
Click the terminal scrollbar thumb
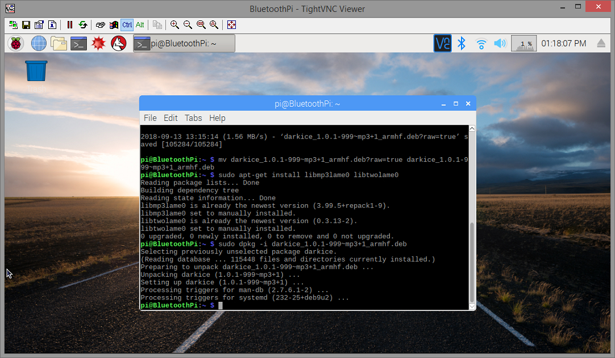(472, 263)
